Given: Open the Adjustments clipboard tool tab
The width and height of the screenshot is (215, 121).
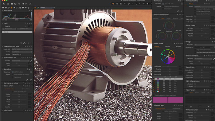Looking at the screenshot, I should click(20, 8).
